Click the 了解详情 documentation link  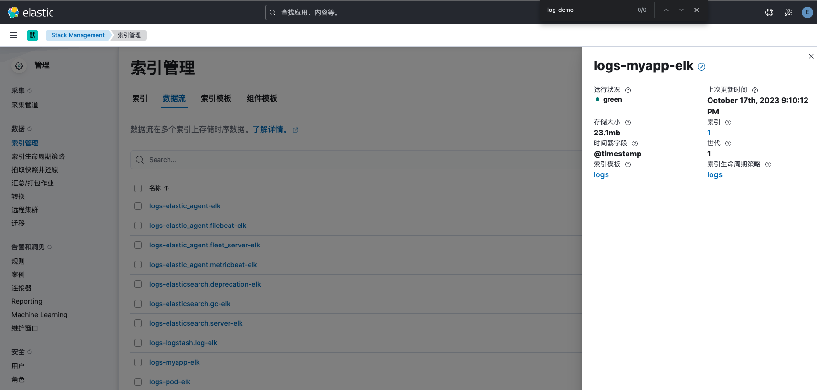[271, 130]
